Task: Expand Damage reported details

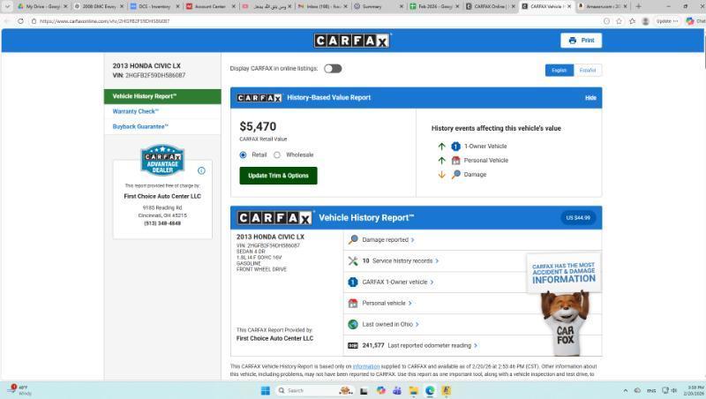Action: pos(387,239)
